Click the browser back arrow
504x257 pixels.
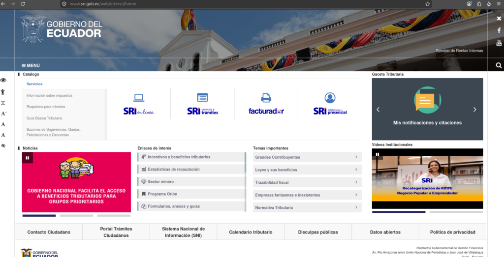(3, 4)
